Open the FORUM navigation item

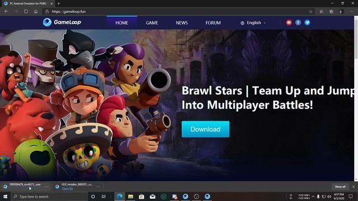[213, 23]
